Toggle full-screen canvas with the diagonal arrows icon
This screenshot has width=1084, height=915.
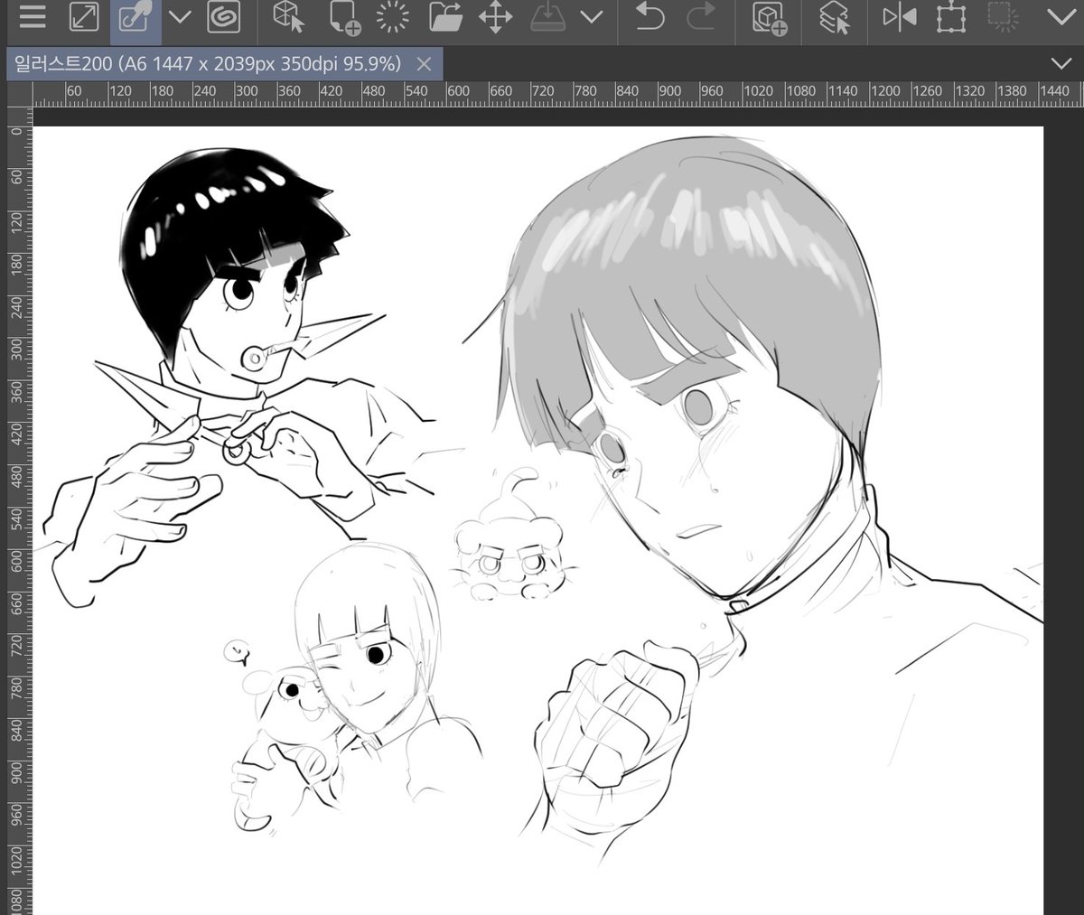84,17
